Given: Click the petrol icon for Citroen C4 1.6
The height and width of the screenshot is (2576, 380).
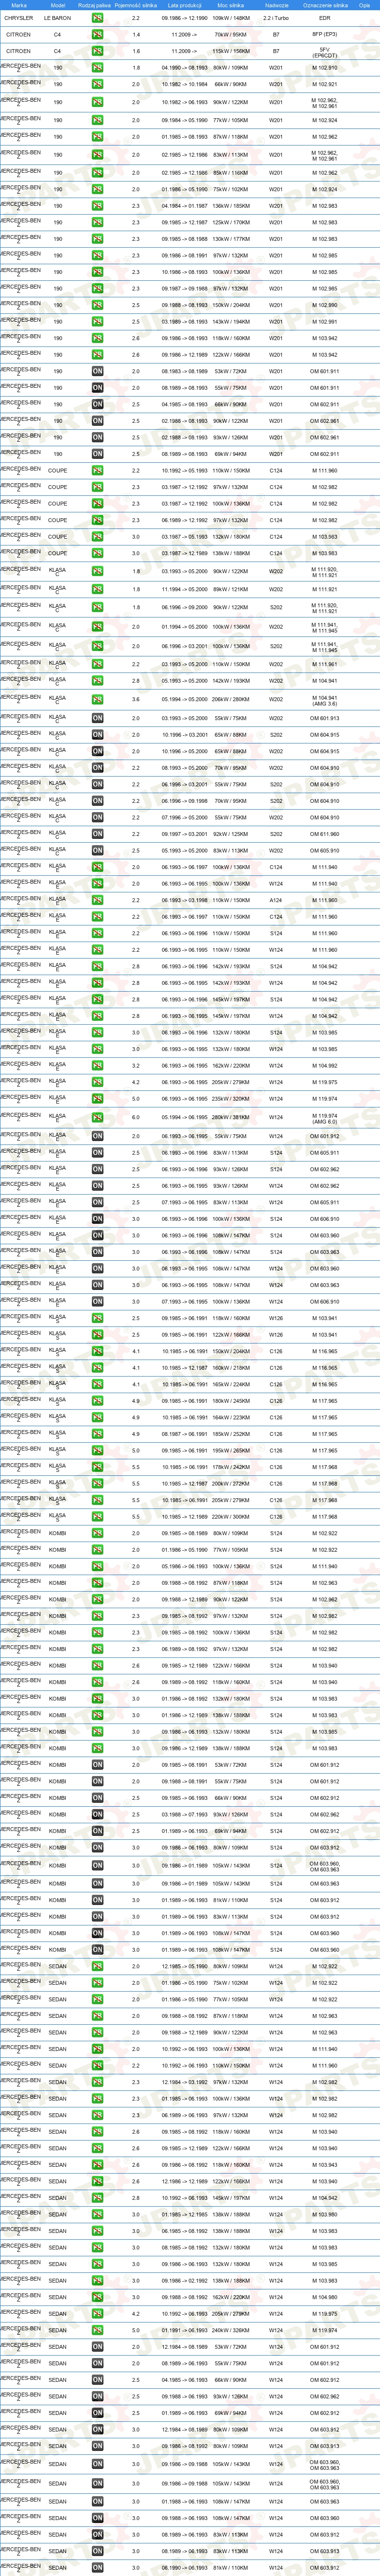Looking at the screenshot, I should point(97,51).
